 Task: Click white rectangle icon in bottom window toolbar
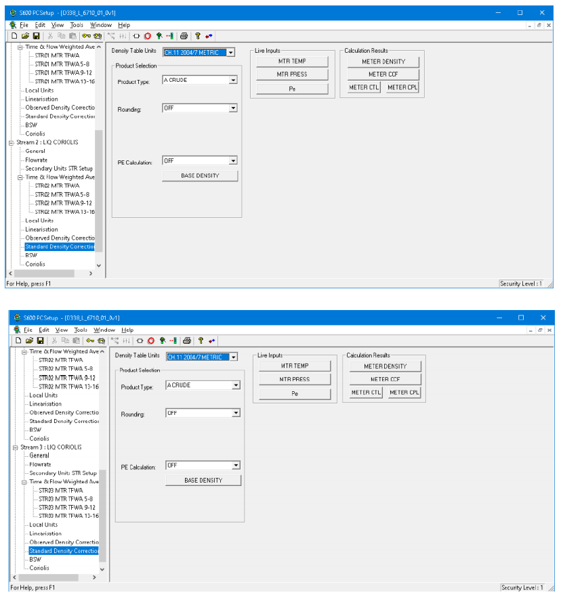(x=140, y=340)
